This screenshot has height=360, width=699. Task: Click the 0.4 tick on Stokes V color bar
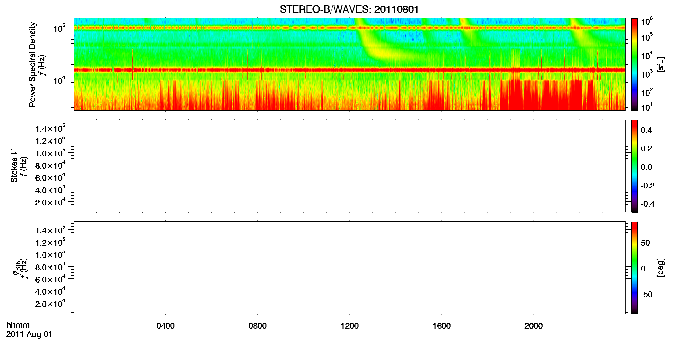pos(646,130)
